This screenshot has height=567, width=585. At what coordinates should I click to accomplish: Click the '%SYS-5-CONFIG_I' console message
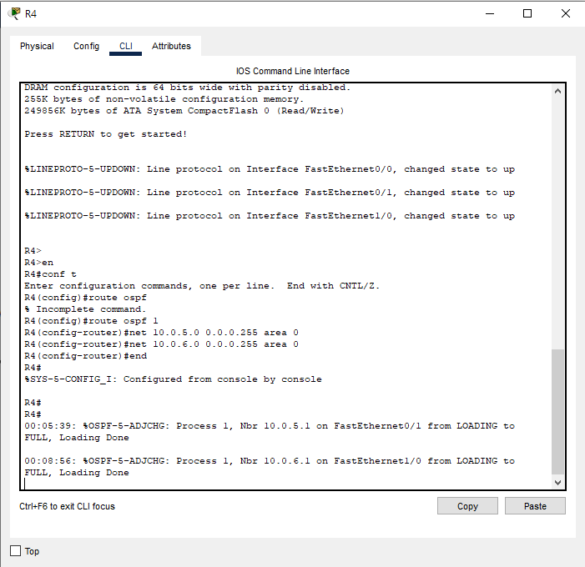tap(173, 379)
